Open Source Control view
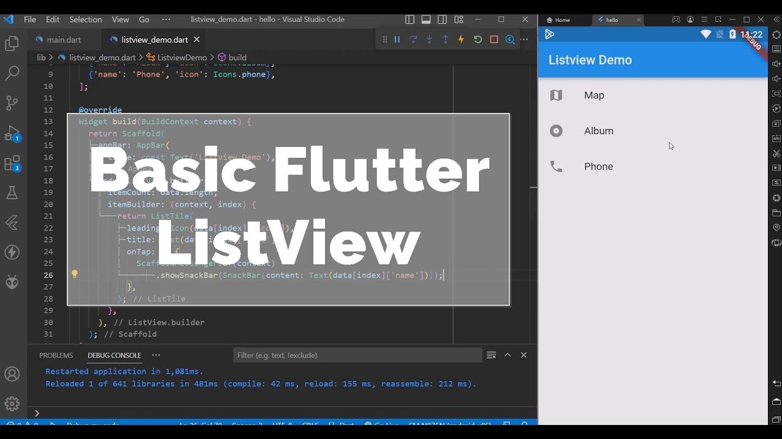Viewport: 782px width, 439px height. tap(12, 103)
